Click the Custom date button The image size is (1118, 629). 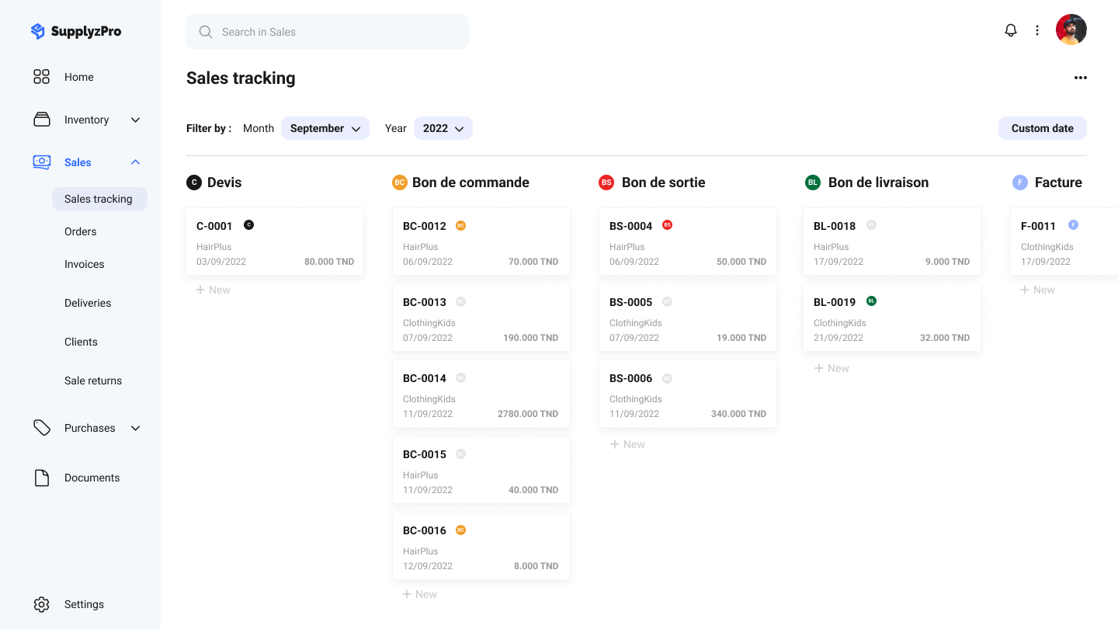(x=1042, y=128)
